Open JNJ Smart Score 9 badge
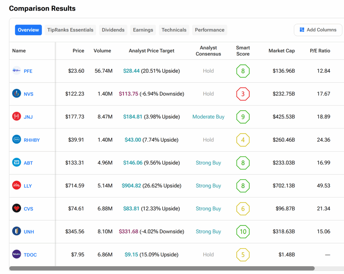Screen dimensions: 344x274 pos(243,117)
